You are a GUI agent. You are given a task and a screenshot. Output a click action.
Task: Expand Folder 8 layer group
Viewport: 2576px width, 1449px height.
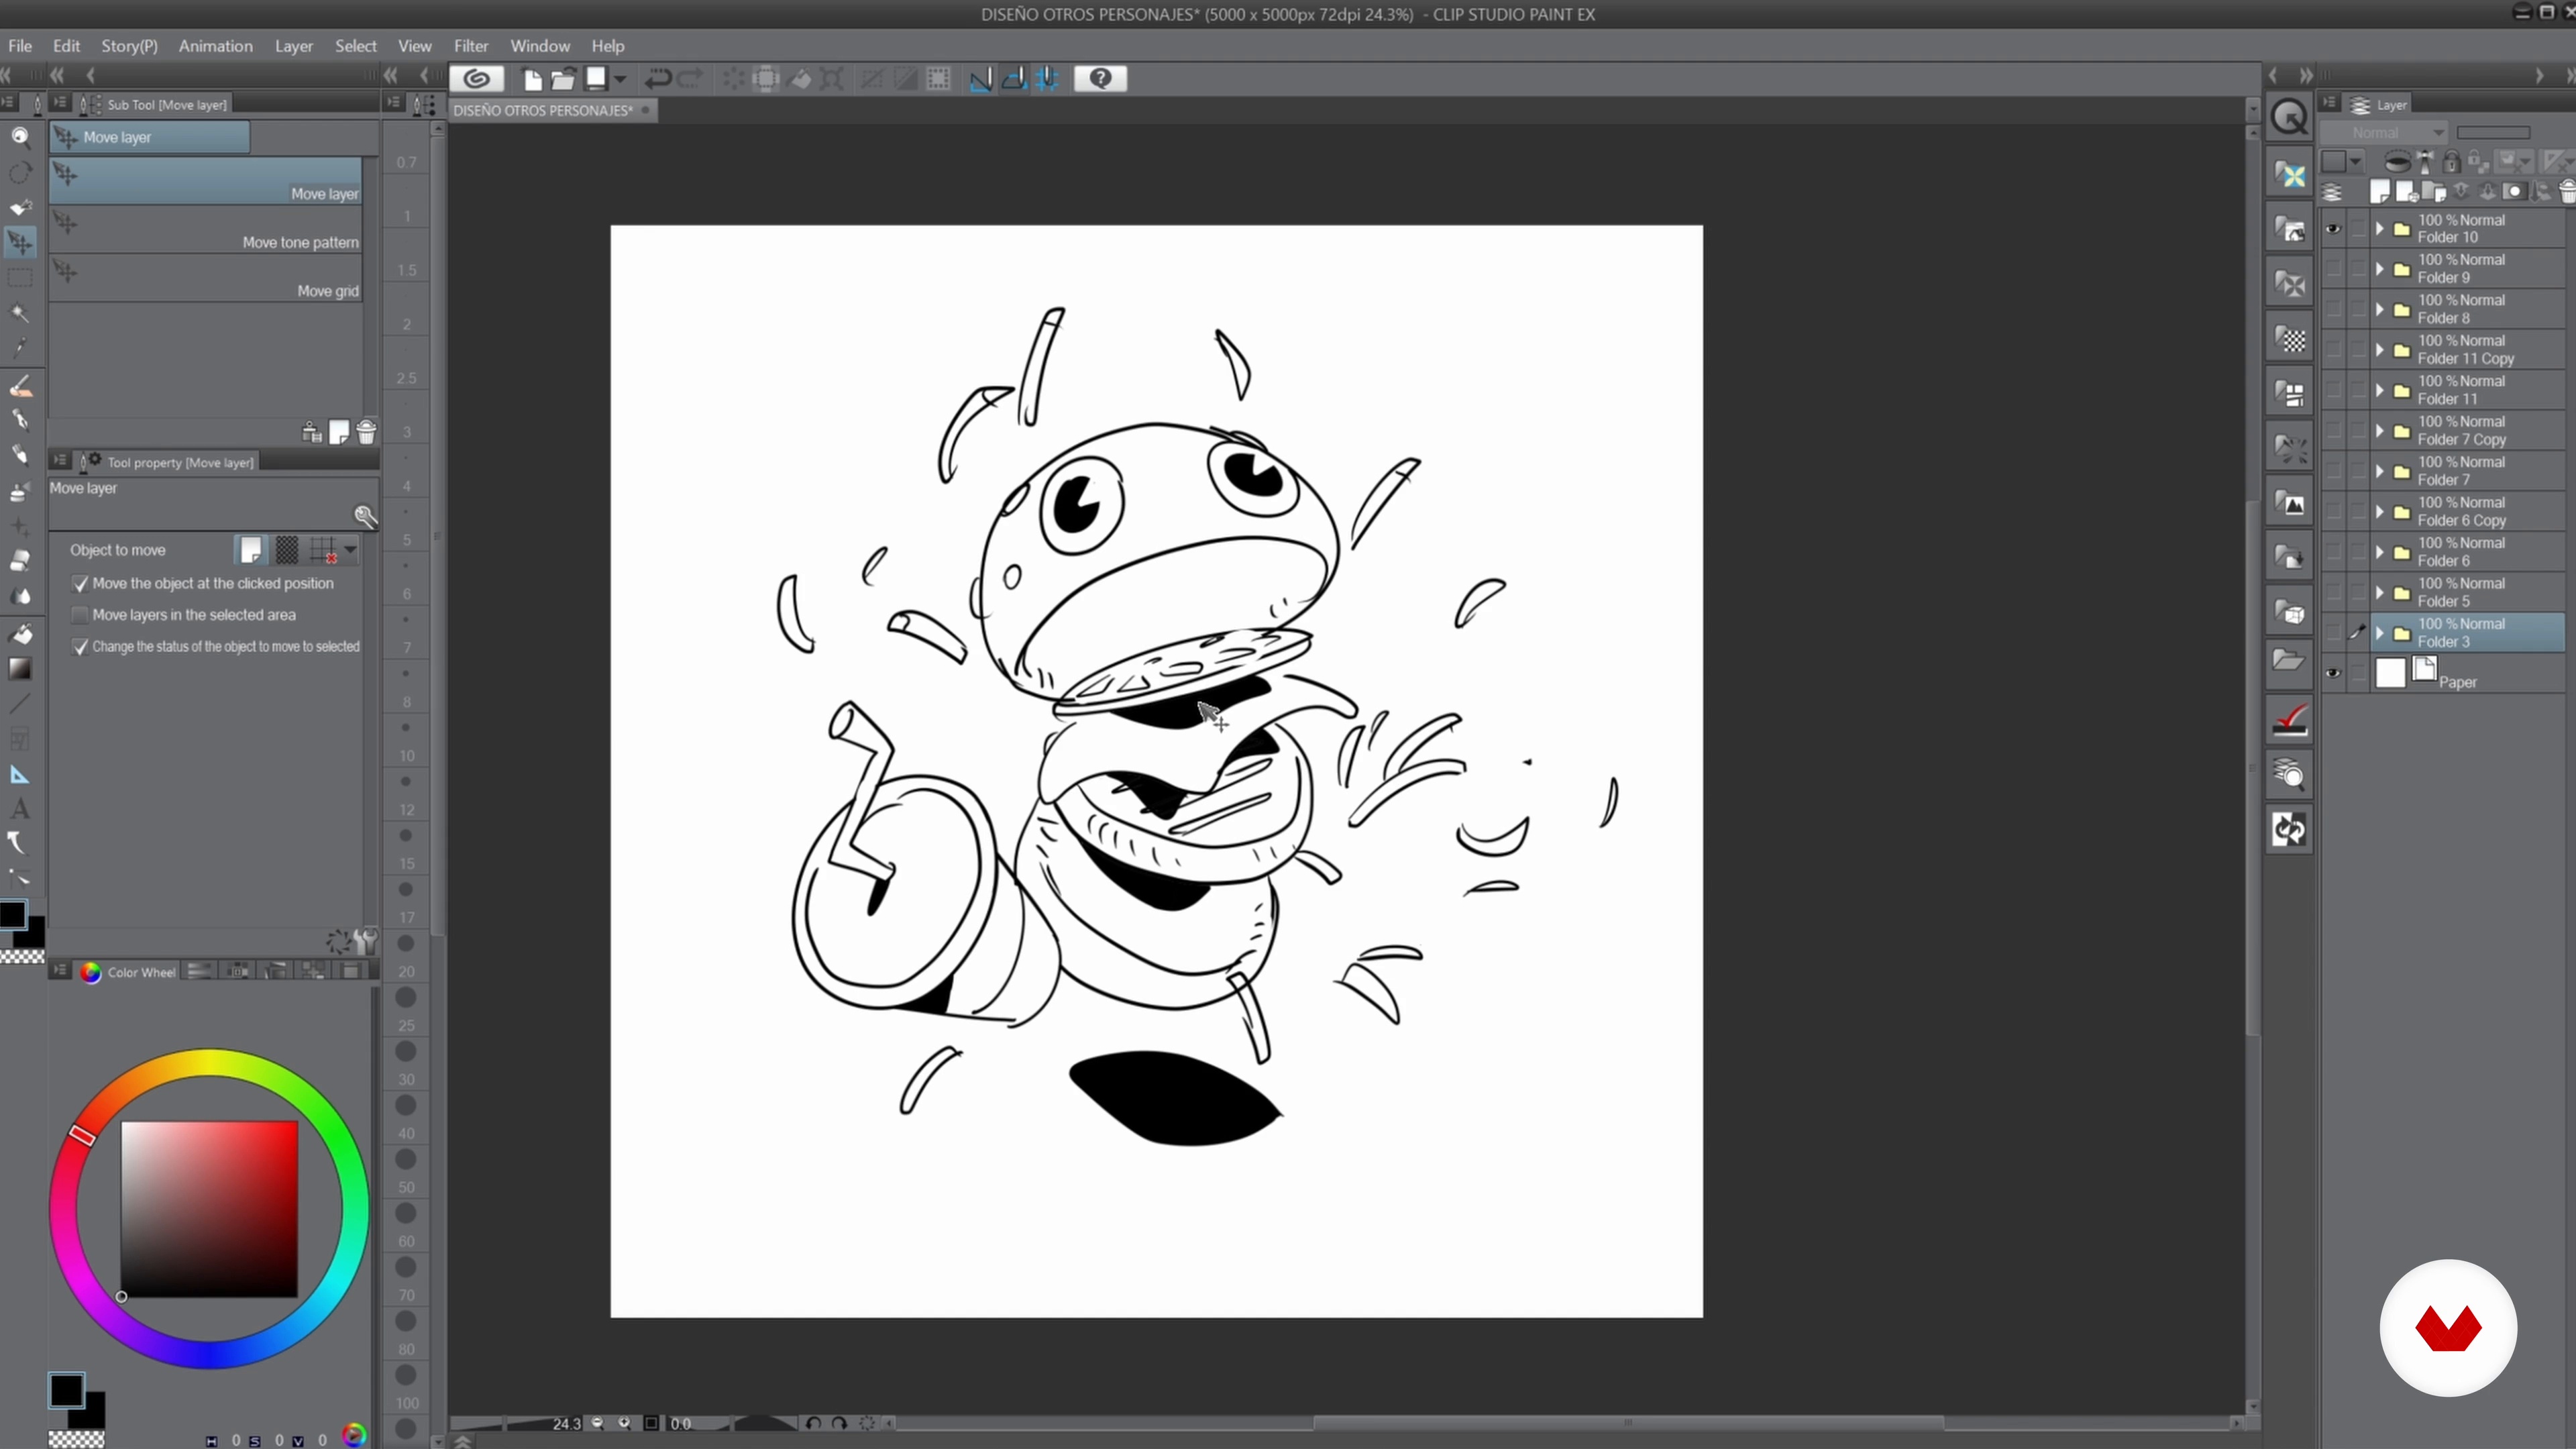coord(2380,310)
